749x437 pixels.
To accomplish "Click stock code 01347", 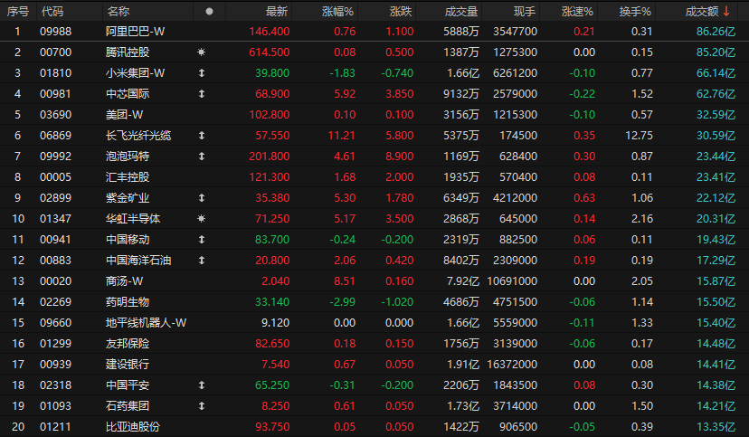I will [55, 219].
